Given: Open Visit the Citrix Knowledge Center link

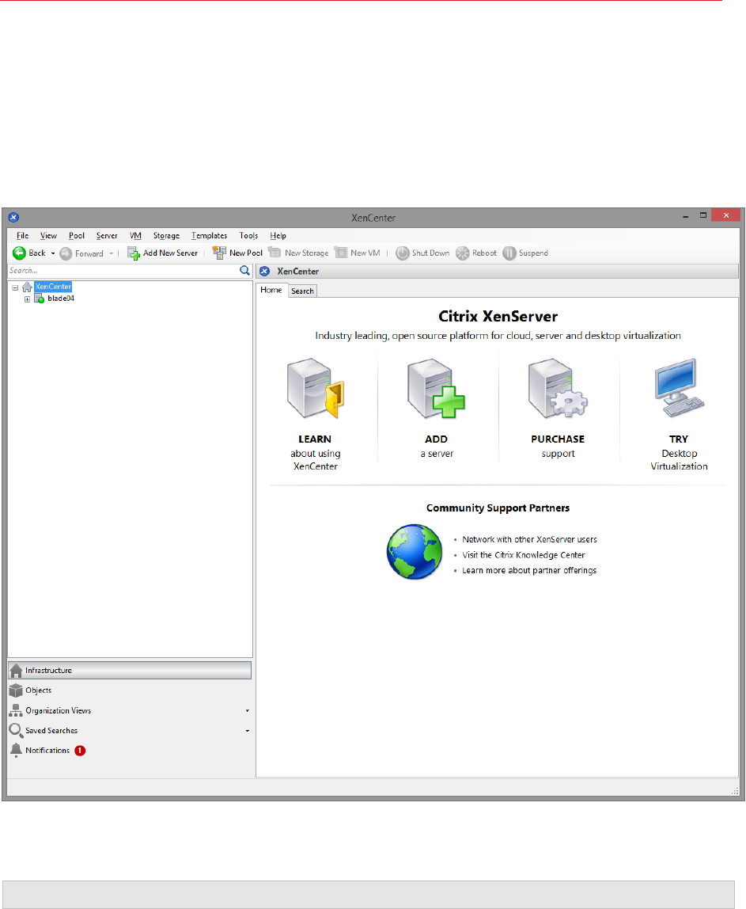Looking at the screenshot, I should (524, 555).
